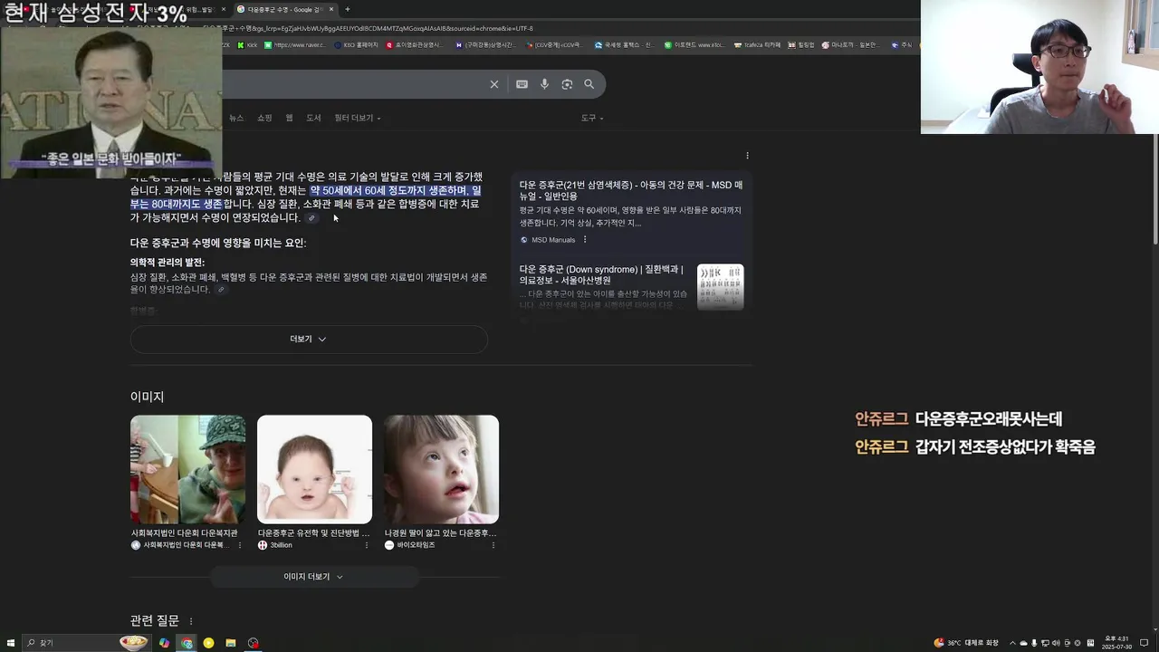Open the 도구 tools dropdown

click(592, 118)
